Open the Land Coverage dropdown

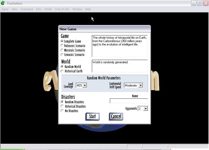click(x=85, y=85)
